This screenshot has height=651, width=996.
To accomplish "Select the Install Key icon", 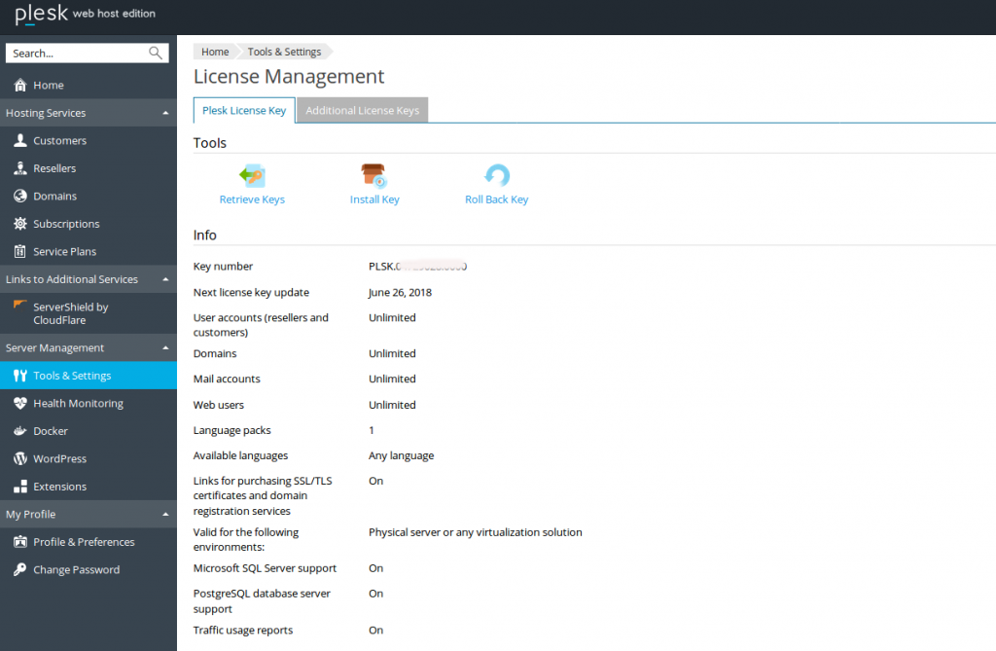I will coord(374,178).
